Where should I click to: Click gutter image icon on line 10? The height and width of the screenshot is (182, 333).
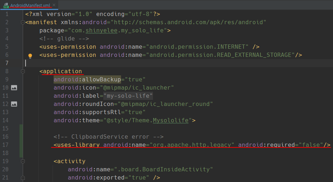coord(14,87)
